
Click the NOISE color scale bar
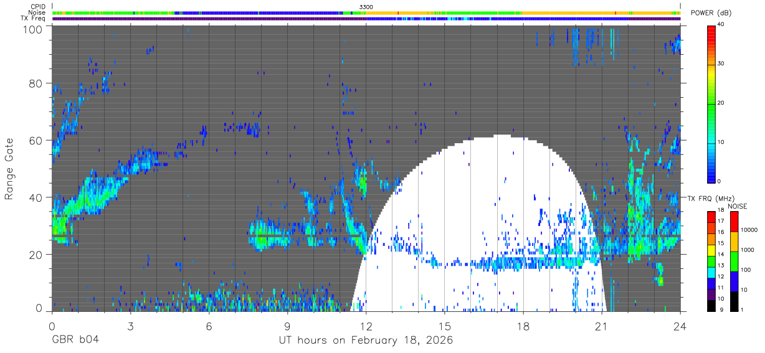click(x=734, y=261)
